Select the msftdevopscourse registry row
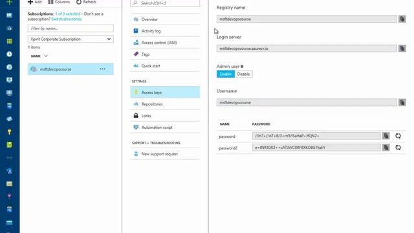 point(71,69)
